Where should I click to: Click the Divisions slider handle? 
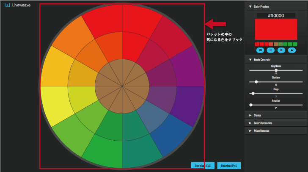pos(256,82)
